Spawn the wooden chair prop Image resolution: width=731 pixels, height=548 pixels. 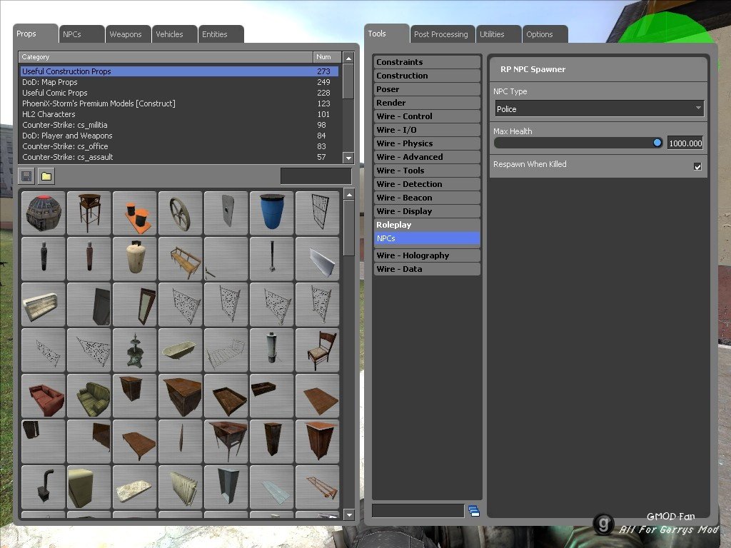[x=318, y=350]
